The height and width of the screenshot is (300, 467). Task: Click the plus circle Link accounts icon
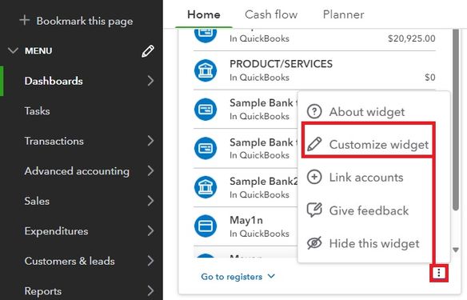tap(314, 177)
